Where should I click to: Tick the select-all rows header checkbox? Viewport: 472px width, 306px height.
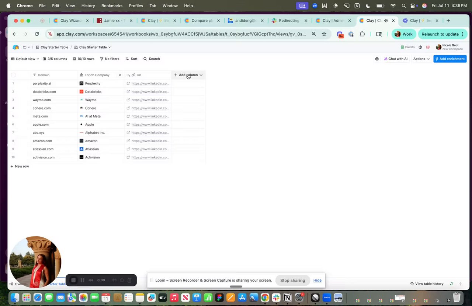tap(13, 75)
